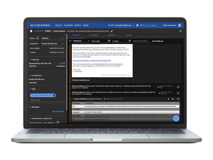Collapse the left sidebar panel

[65, 34]
